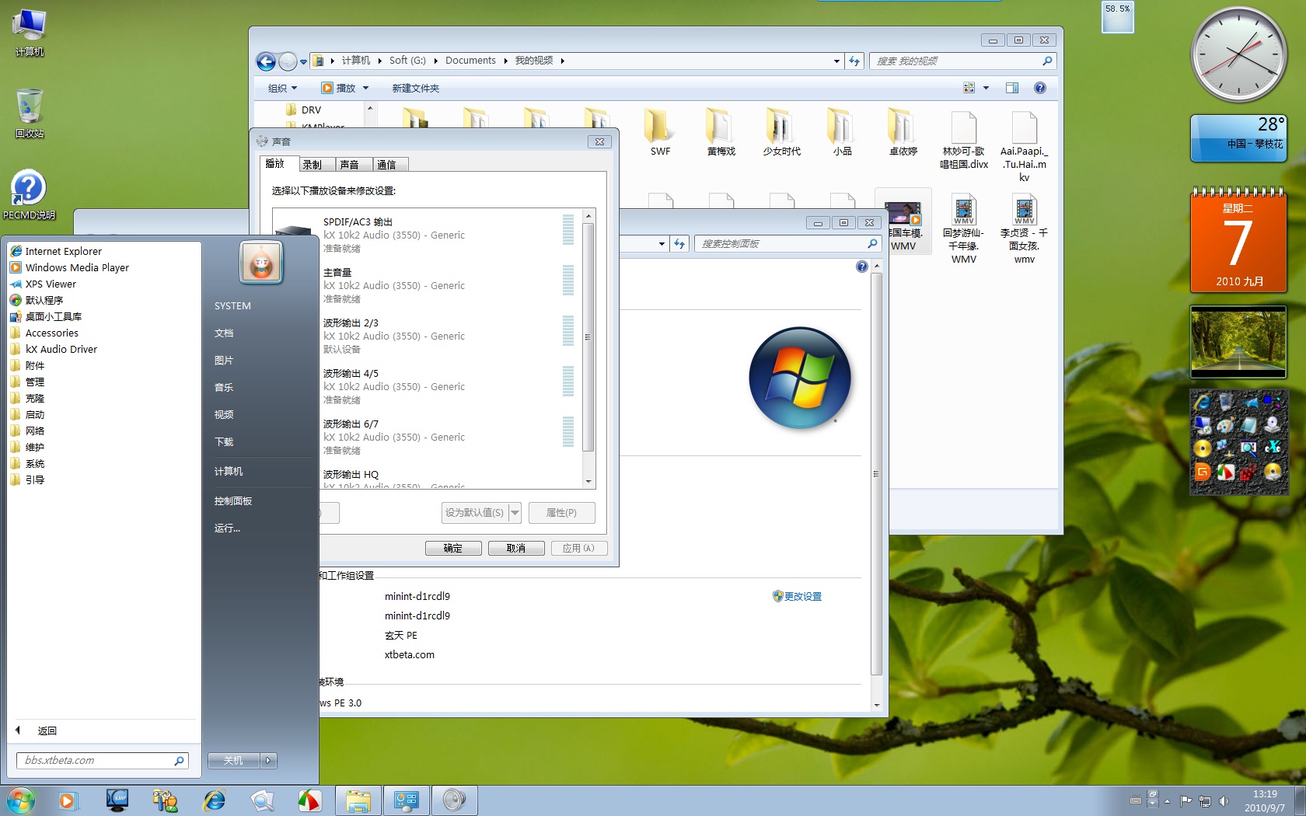The image size is (1306, 816).
Task: Select the 回梦游仙-千年缘.WMV file
Action: (964, 229)
